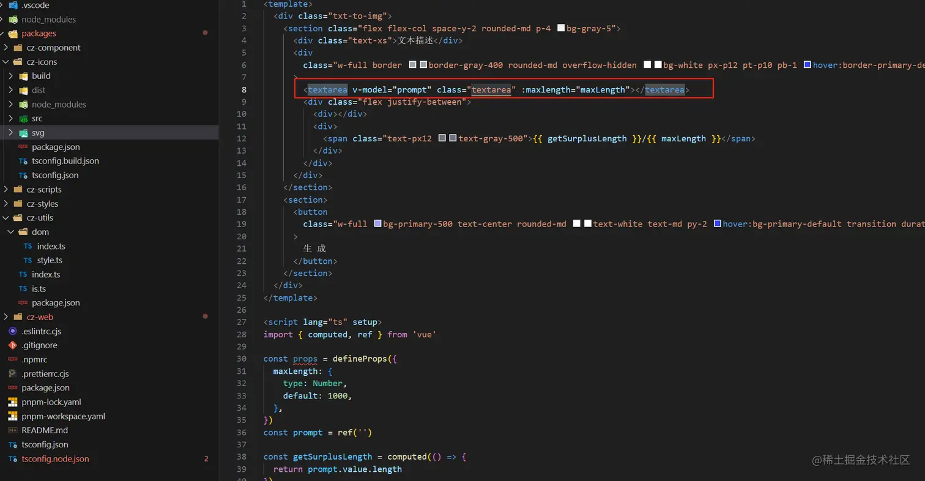This screenshot has width=925, height=481.
Task: Expand the build folder chevron
Action: click(x=10, y=76)
